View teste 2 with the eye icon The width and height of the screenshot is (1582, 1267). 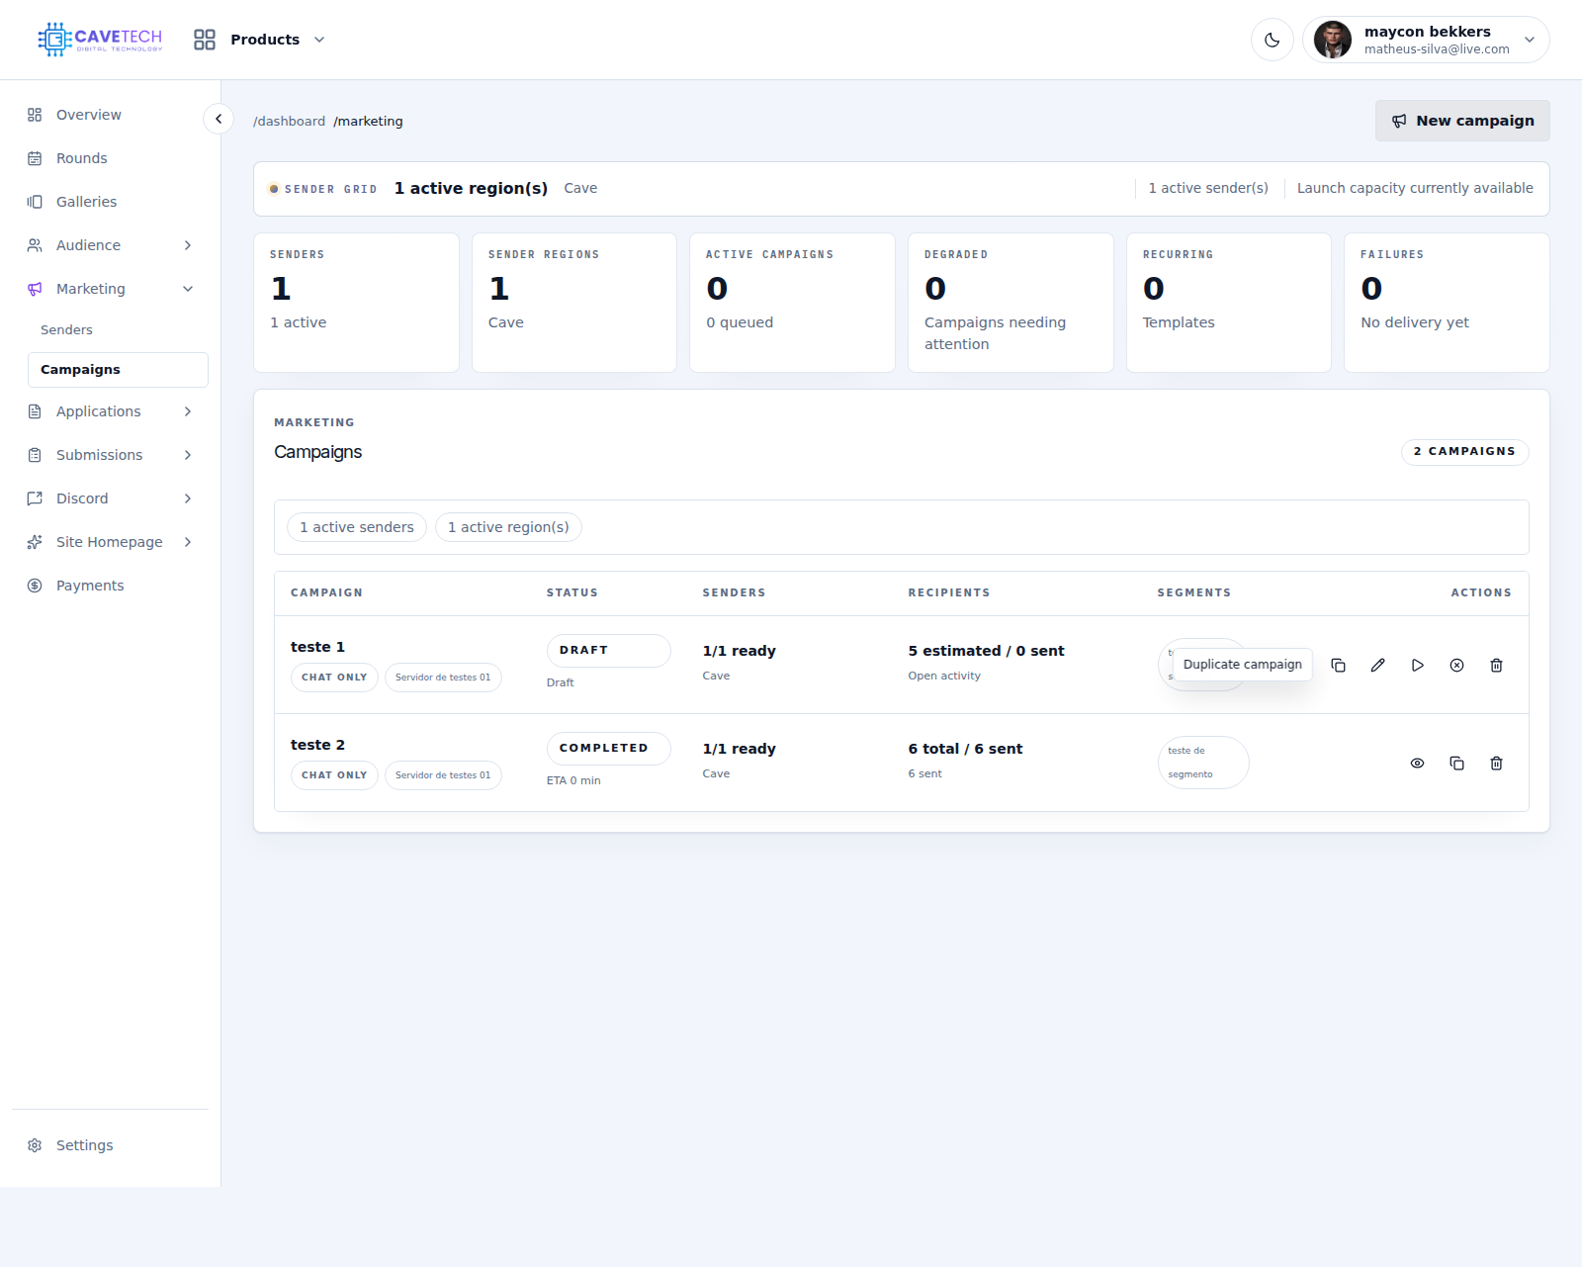[1417, 764]
